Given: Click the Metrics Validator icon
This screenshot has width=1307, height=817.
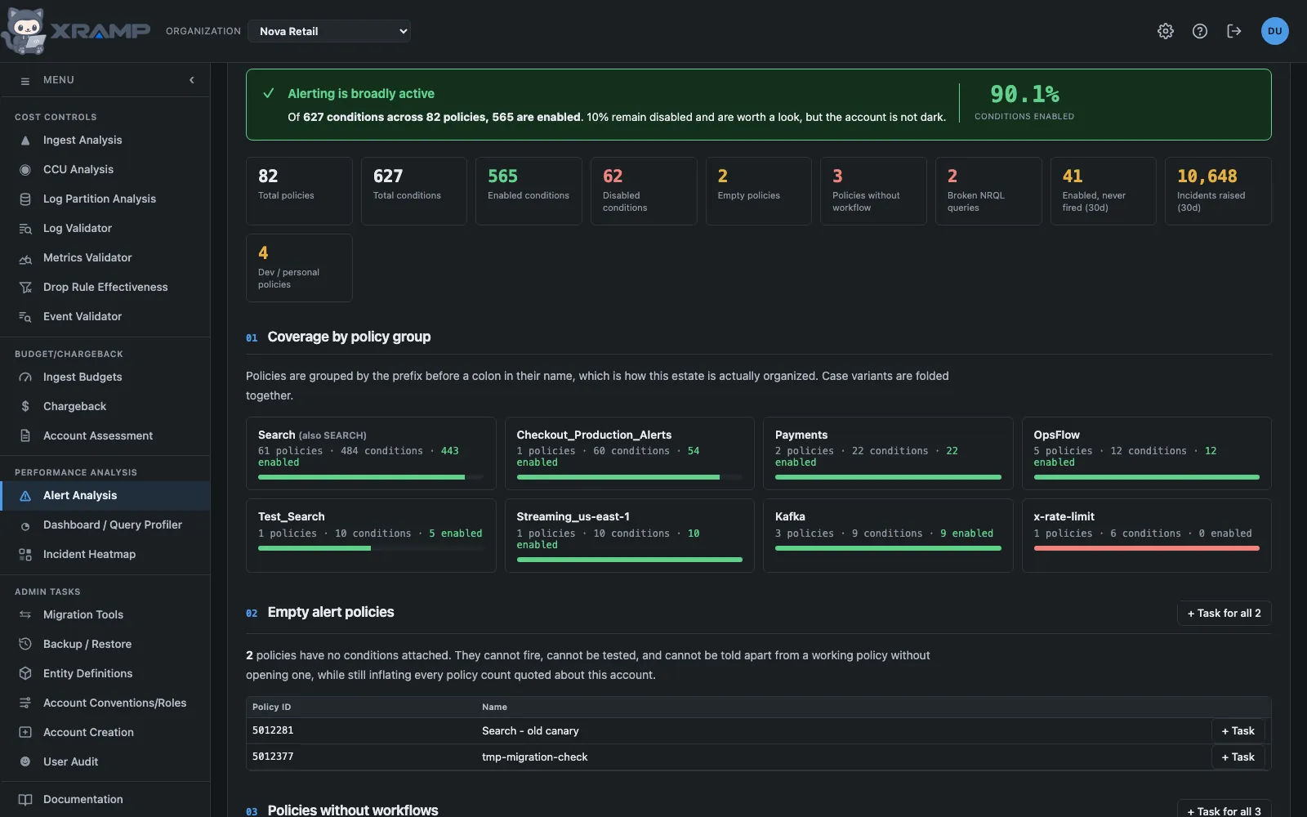Looking at the screenshot, I should pyautogui.click(x=25, y=258).
